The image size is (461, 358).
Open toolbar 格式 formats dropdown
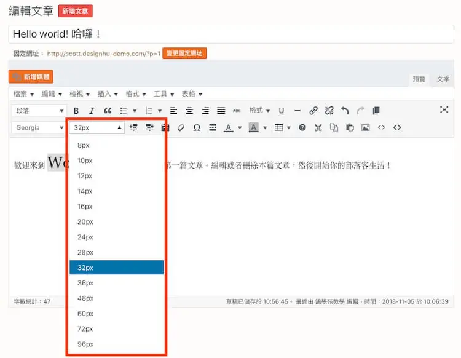coord(259,110)
